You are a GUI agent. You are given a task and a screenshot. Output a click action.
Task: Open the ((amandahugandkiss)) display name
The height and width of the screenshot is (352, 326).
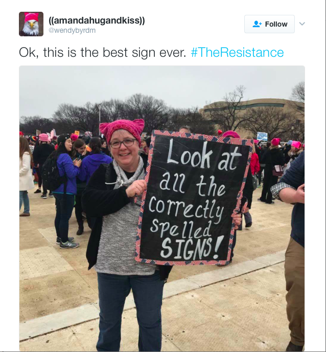click(97, 20)
